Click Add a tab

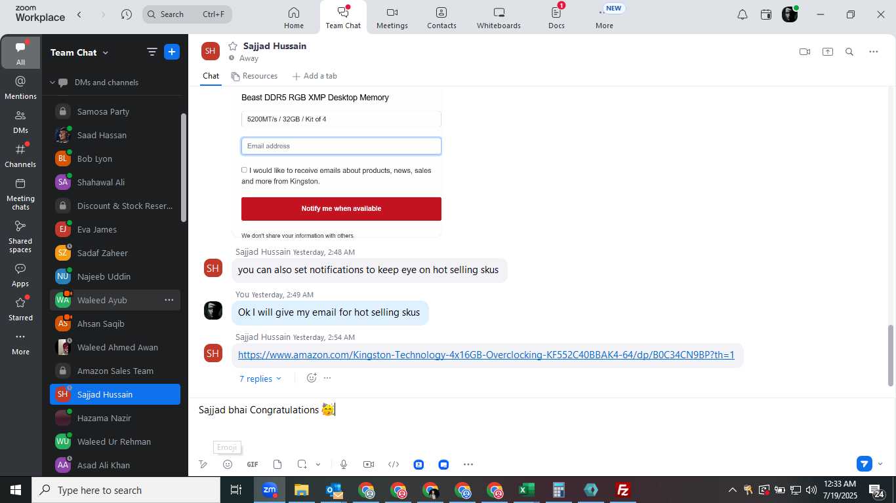pyautogui.click(x=314, y=76)
